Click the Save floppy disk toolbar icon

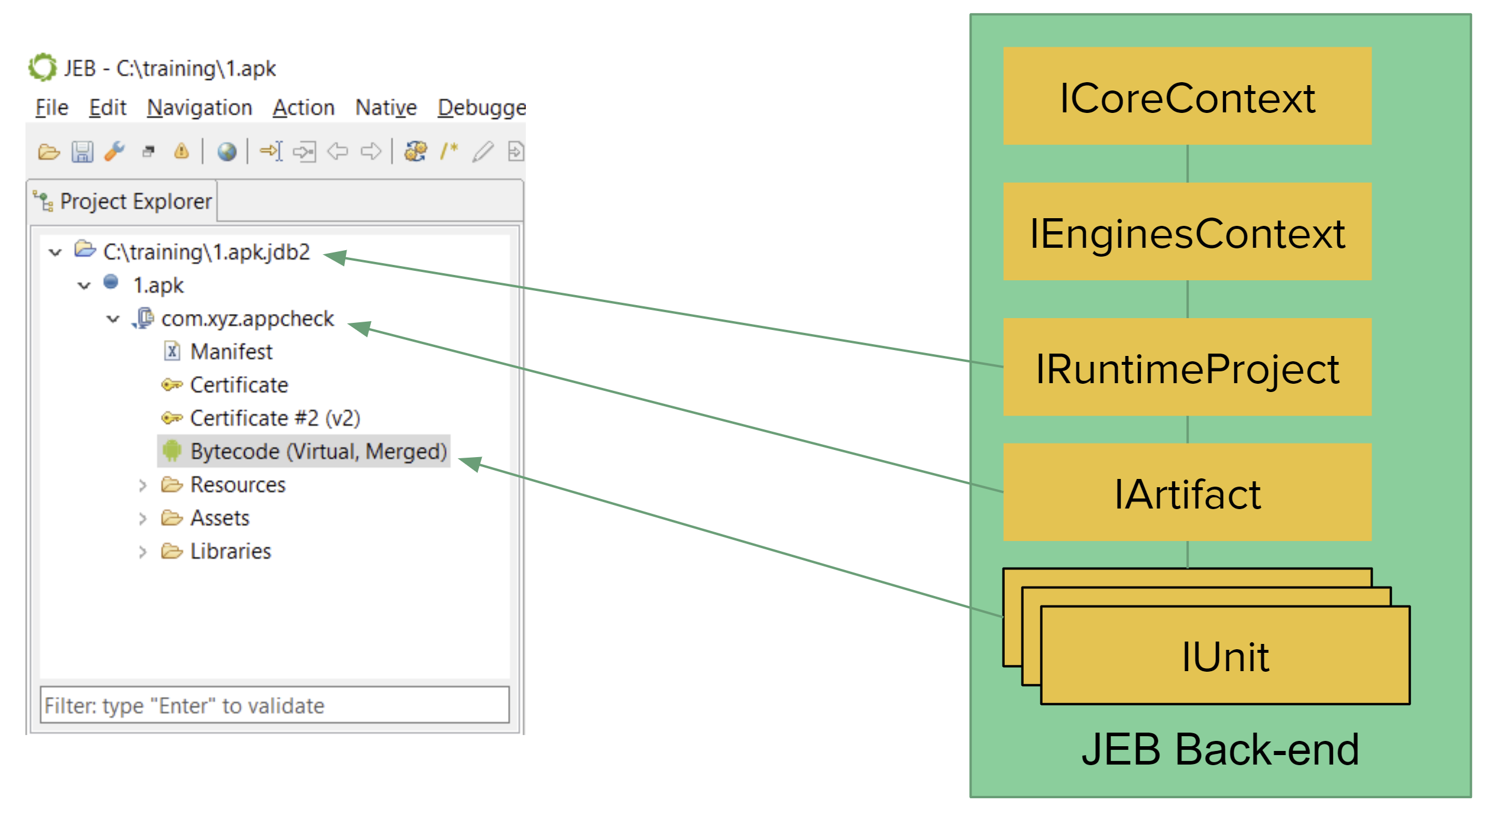coord(82,152)
